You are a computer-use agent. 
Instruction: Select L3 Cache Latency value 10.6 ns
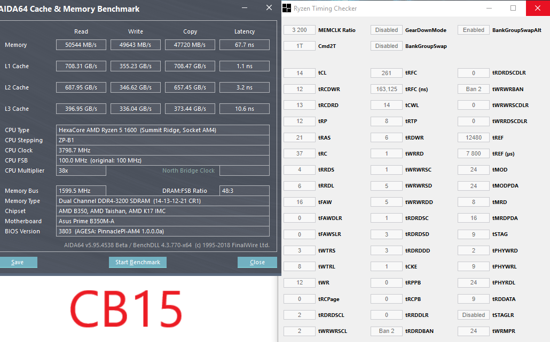click(245, 109)
